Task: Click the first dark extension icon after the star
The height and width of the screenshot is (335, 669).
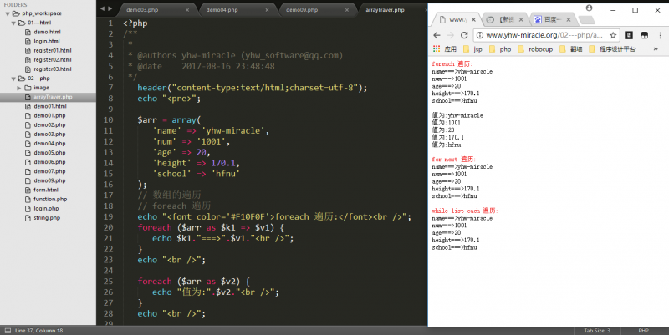Action: coord(629,35)
